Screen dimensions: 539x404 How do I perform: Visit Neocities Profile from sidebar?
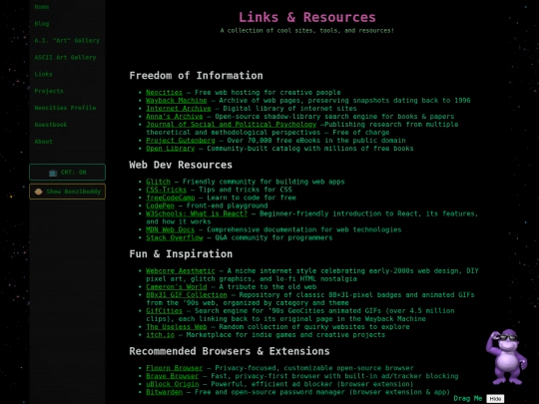point(65,108)
